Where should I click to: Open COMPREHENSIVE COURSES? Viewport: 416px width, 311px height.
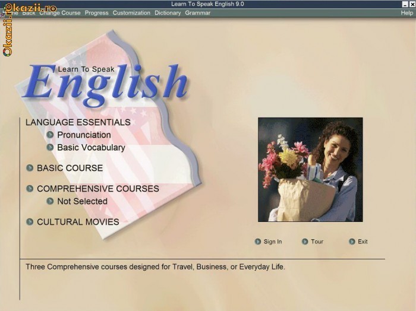tap(98, 189)
